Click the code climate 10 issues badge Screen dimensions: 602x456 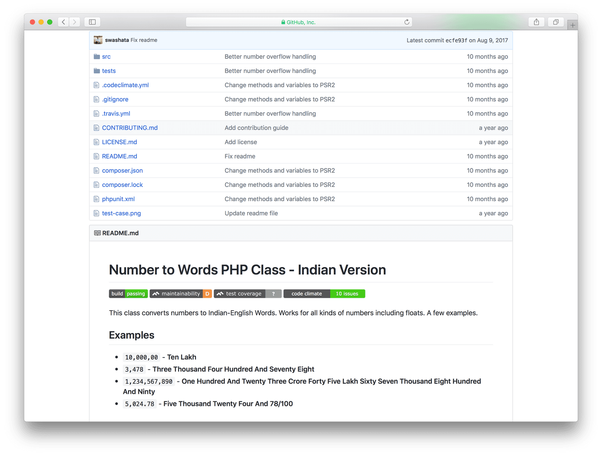click(324, 294)
